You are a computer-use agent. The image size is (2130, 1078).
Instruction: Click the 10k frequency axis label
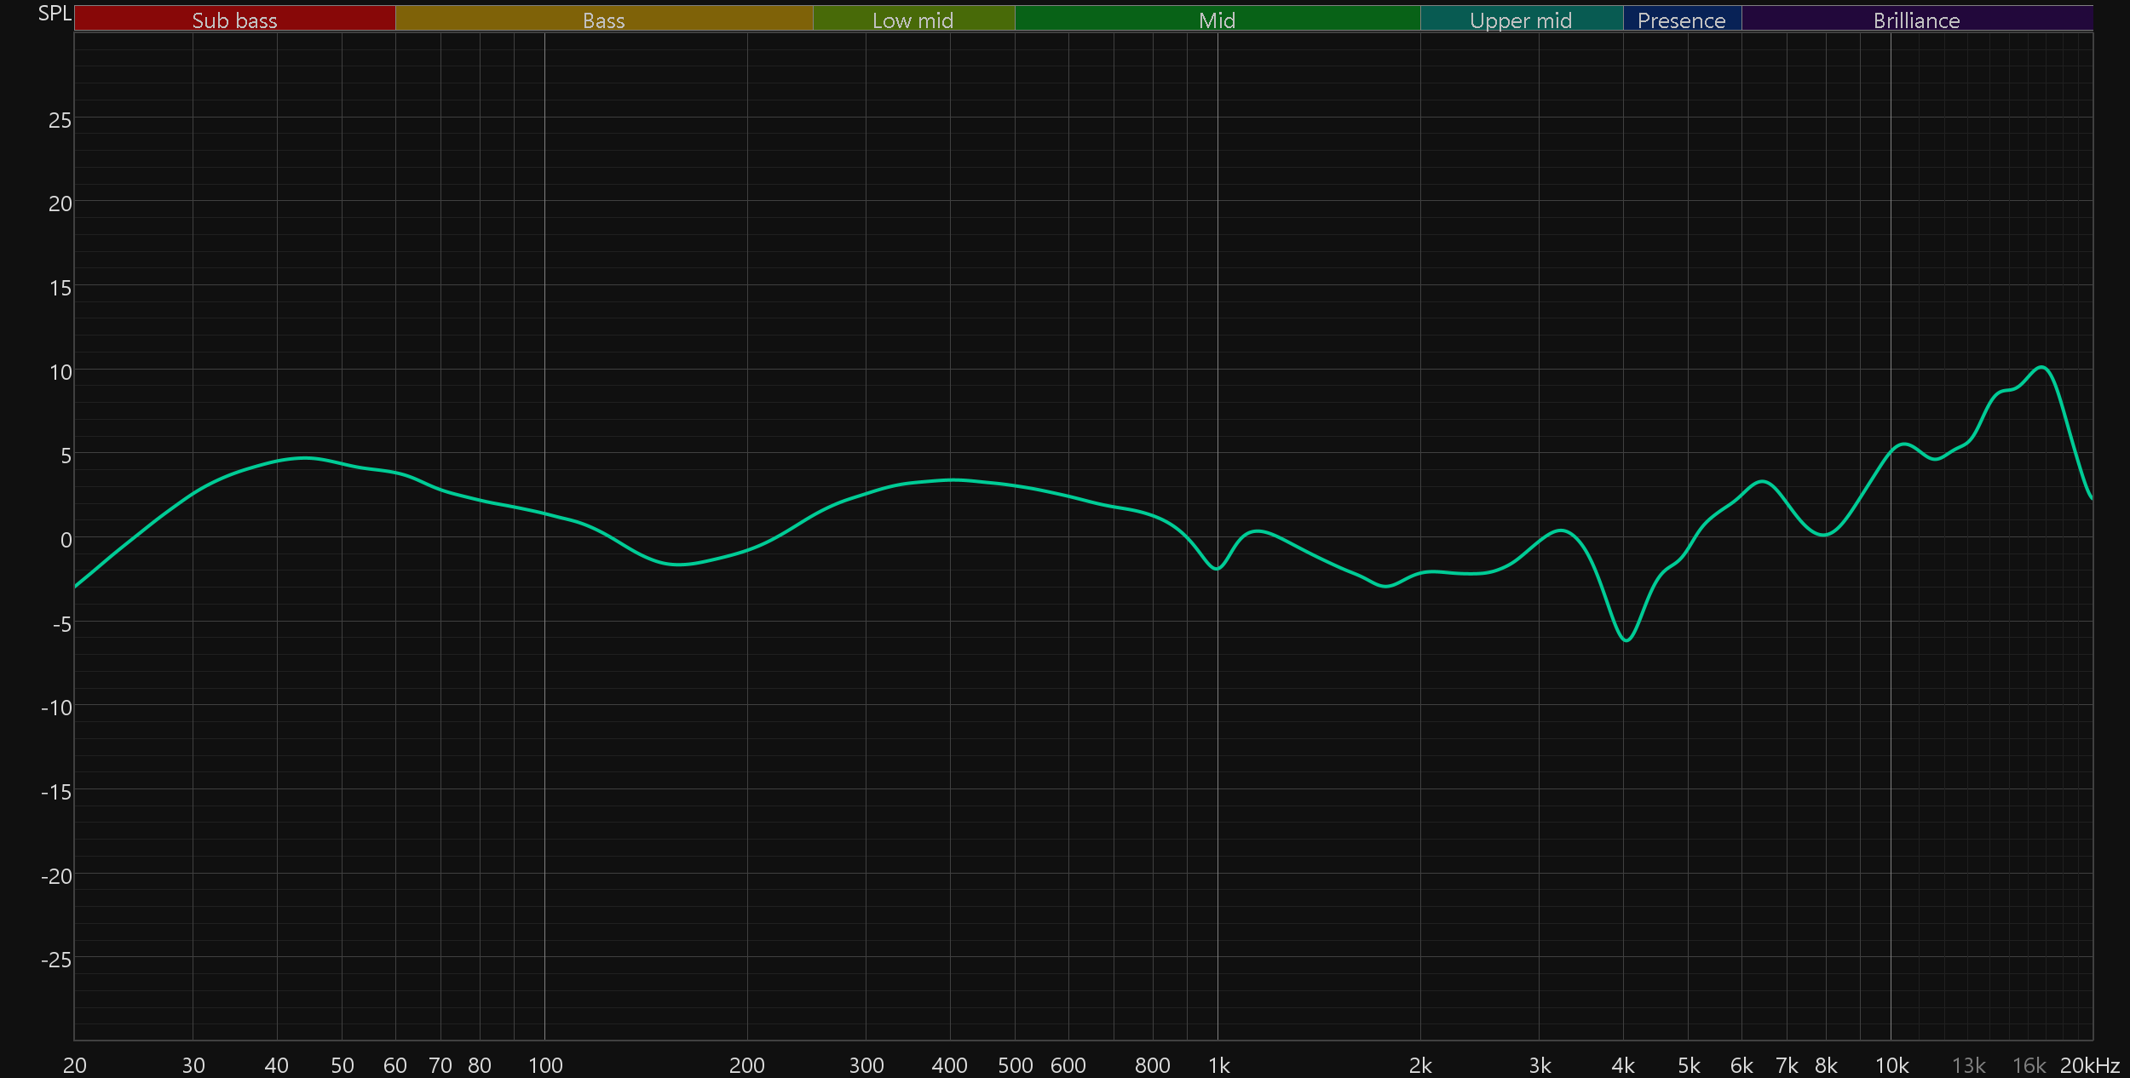(x=1891, y=1065)
